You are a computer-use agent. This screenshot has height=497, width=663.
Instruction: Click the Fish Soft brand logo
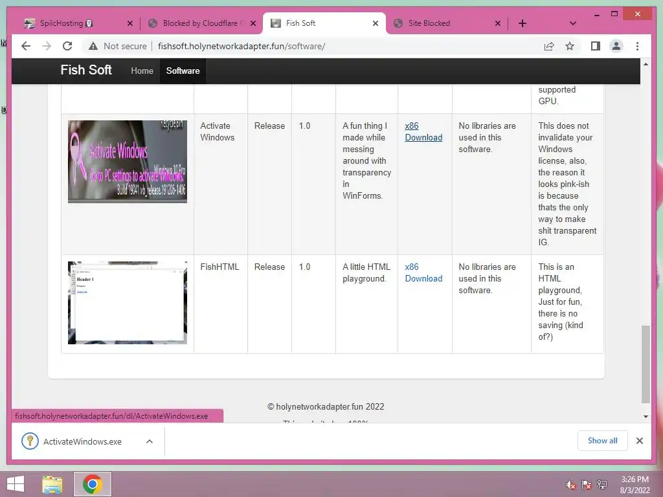point(86,70)
